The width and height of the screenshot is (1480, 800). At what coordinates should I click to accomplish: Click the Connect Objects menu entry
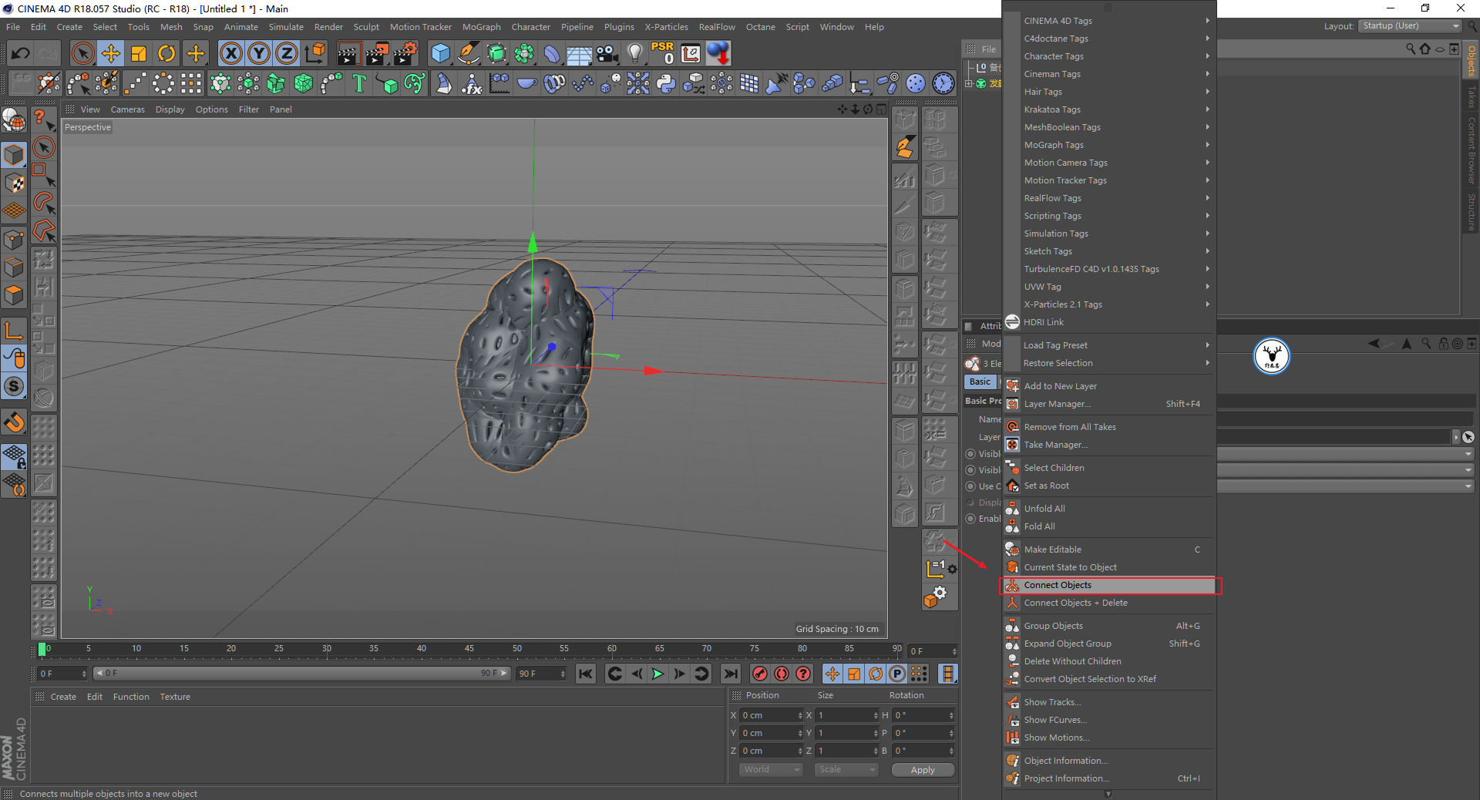(1110, 585)
